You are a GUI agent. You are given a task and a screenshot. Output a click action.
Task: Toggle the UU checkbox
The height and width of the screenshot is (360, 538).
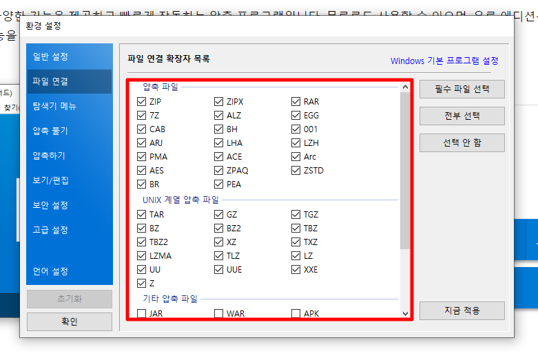click(141, 270)
